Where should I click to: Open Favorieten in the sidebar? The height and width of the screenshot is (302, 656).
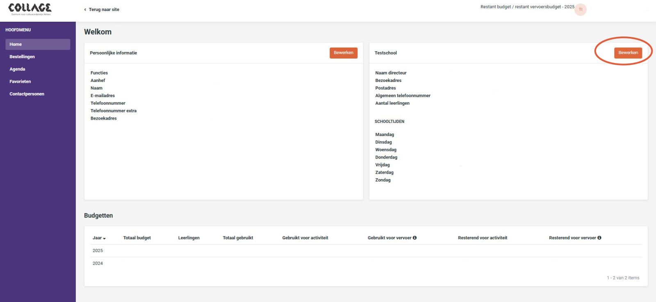click(20, 82)
